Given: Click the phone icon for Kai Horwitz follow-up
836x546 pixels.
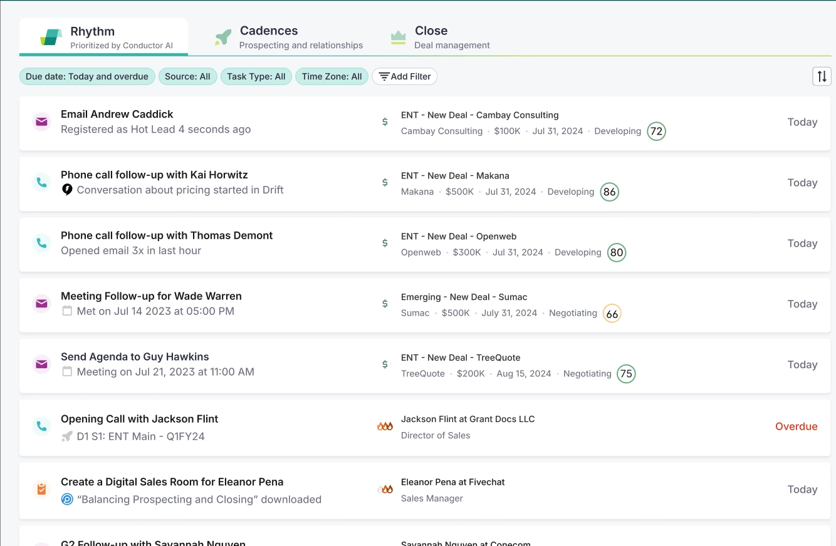Looking at the screenshot, I should click(41, 182).
